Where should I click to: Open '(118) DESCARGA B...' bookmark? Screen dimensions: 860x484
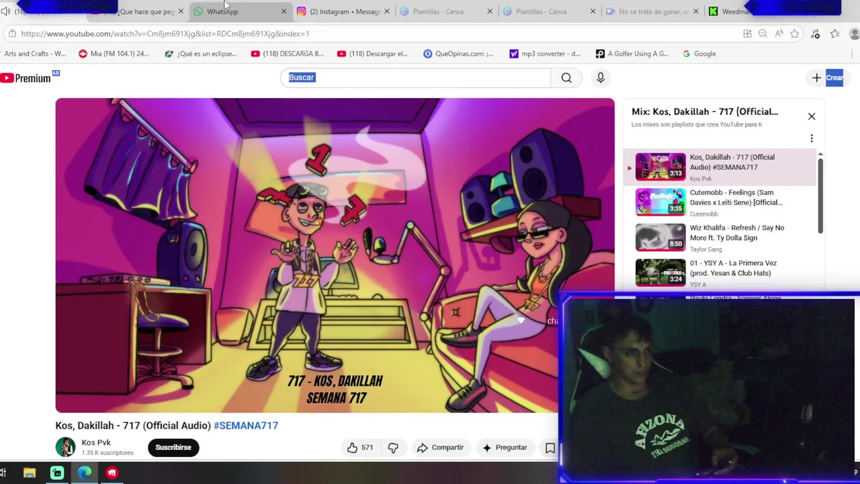coord(287,54)
